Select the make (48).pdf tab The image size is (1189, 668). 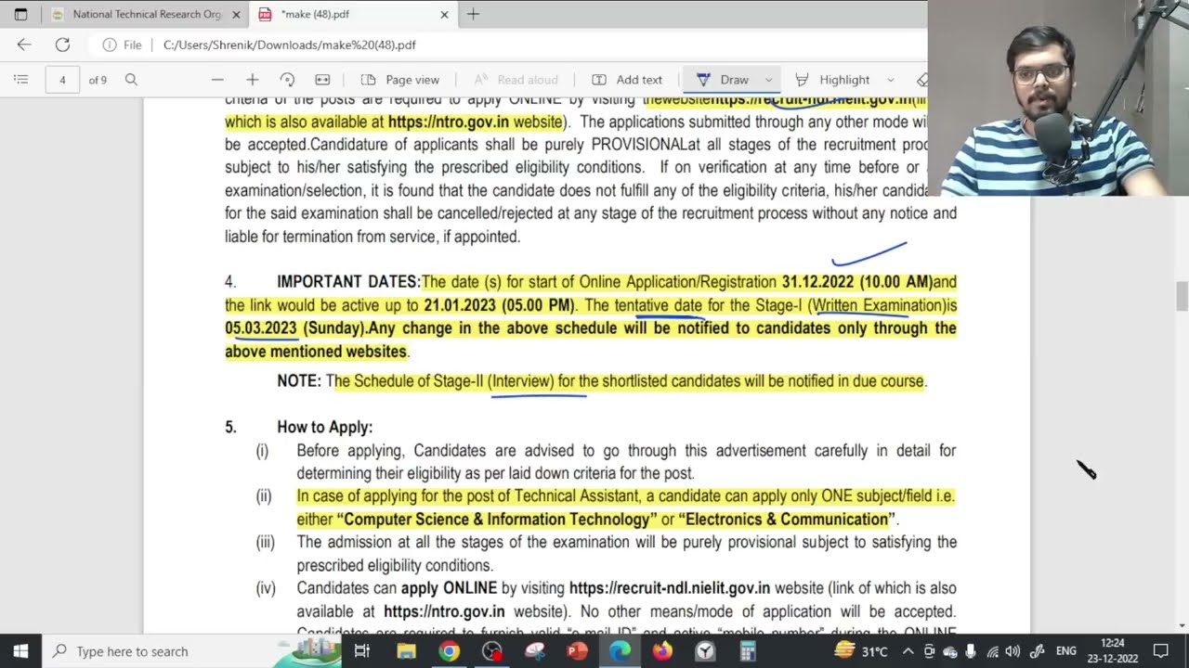tap(353, 14)
